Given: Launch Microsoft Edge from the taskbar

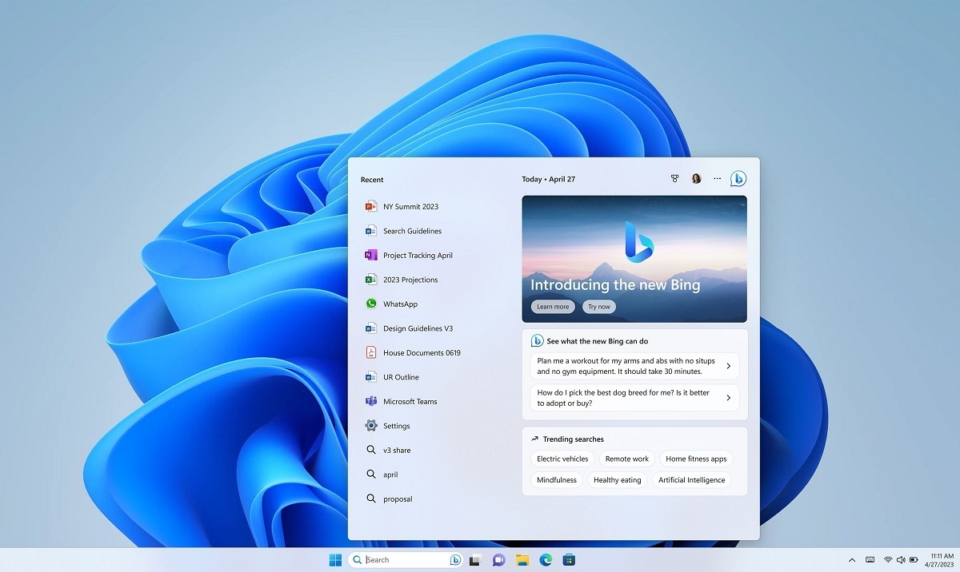Looking at the screenshot, I should [x=546, y=560].
